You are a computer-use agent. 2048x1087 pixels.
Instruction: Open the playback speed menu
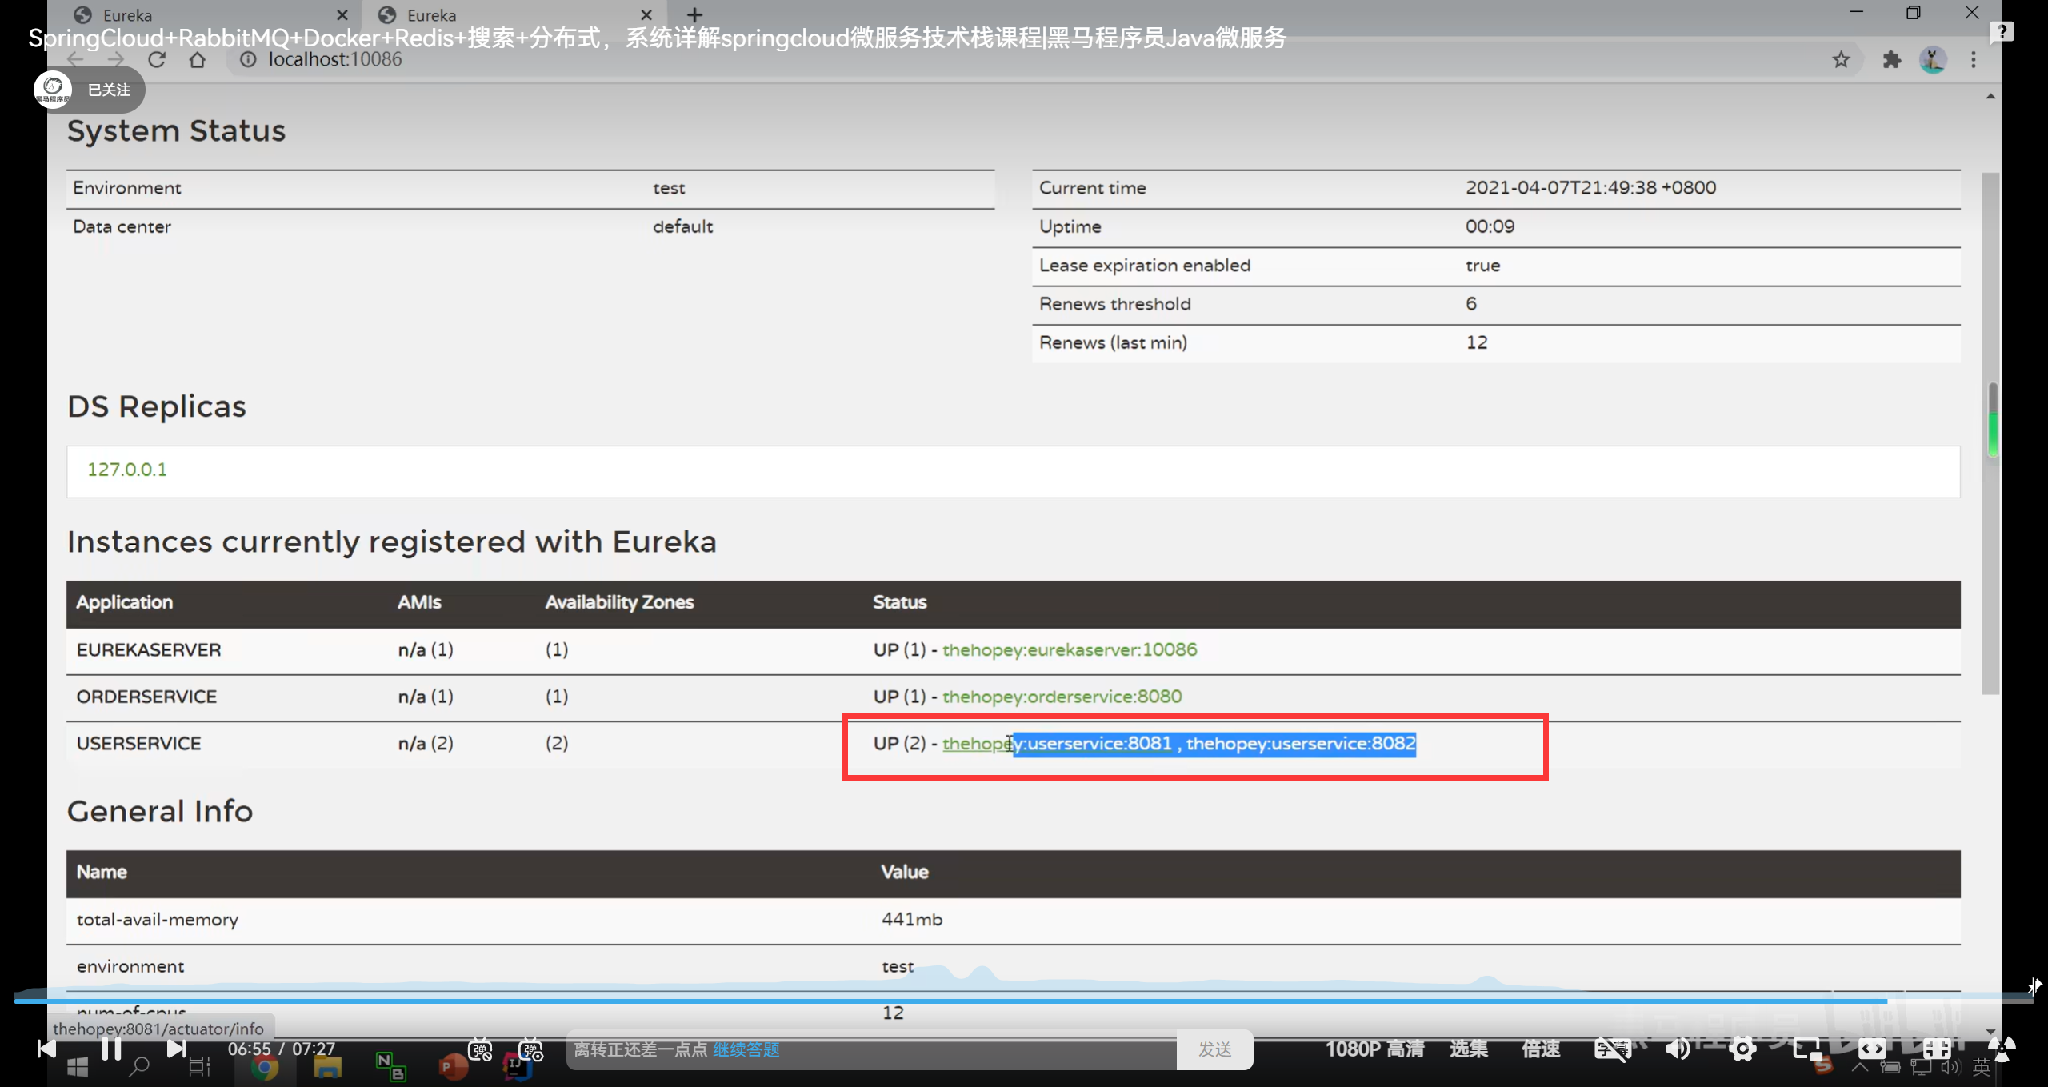[1540, 1049]
